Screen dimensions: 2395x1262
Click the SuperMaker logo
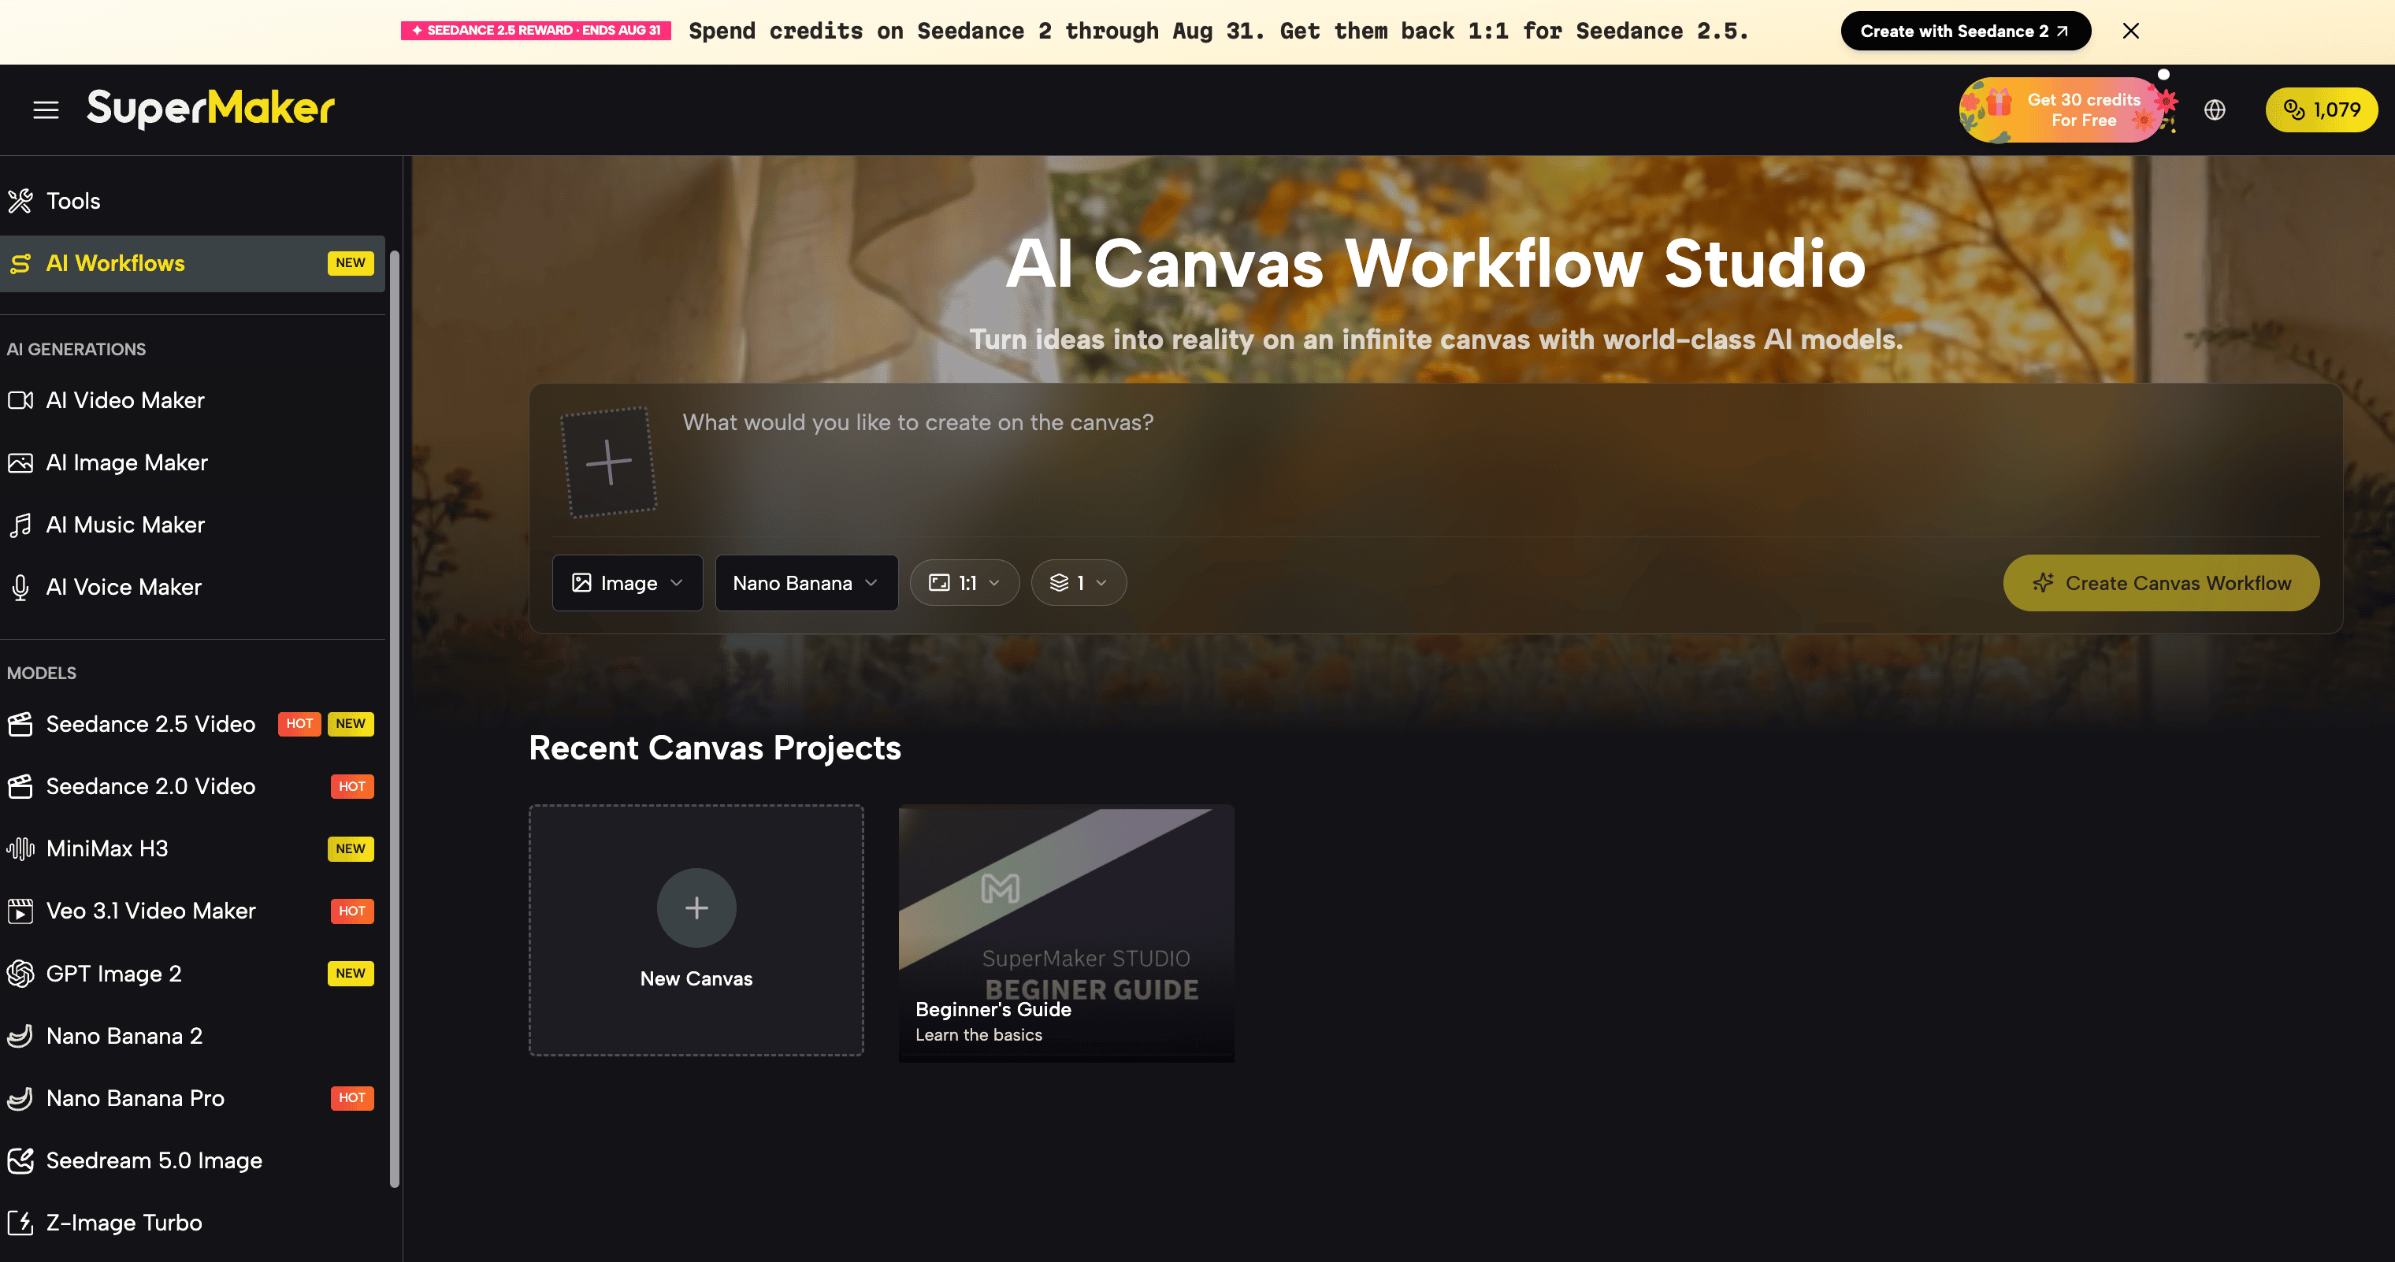tap(211, 109)
